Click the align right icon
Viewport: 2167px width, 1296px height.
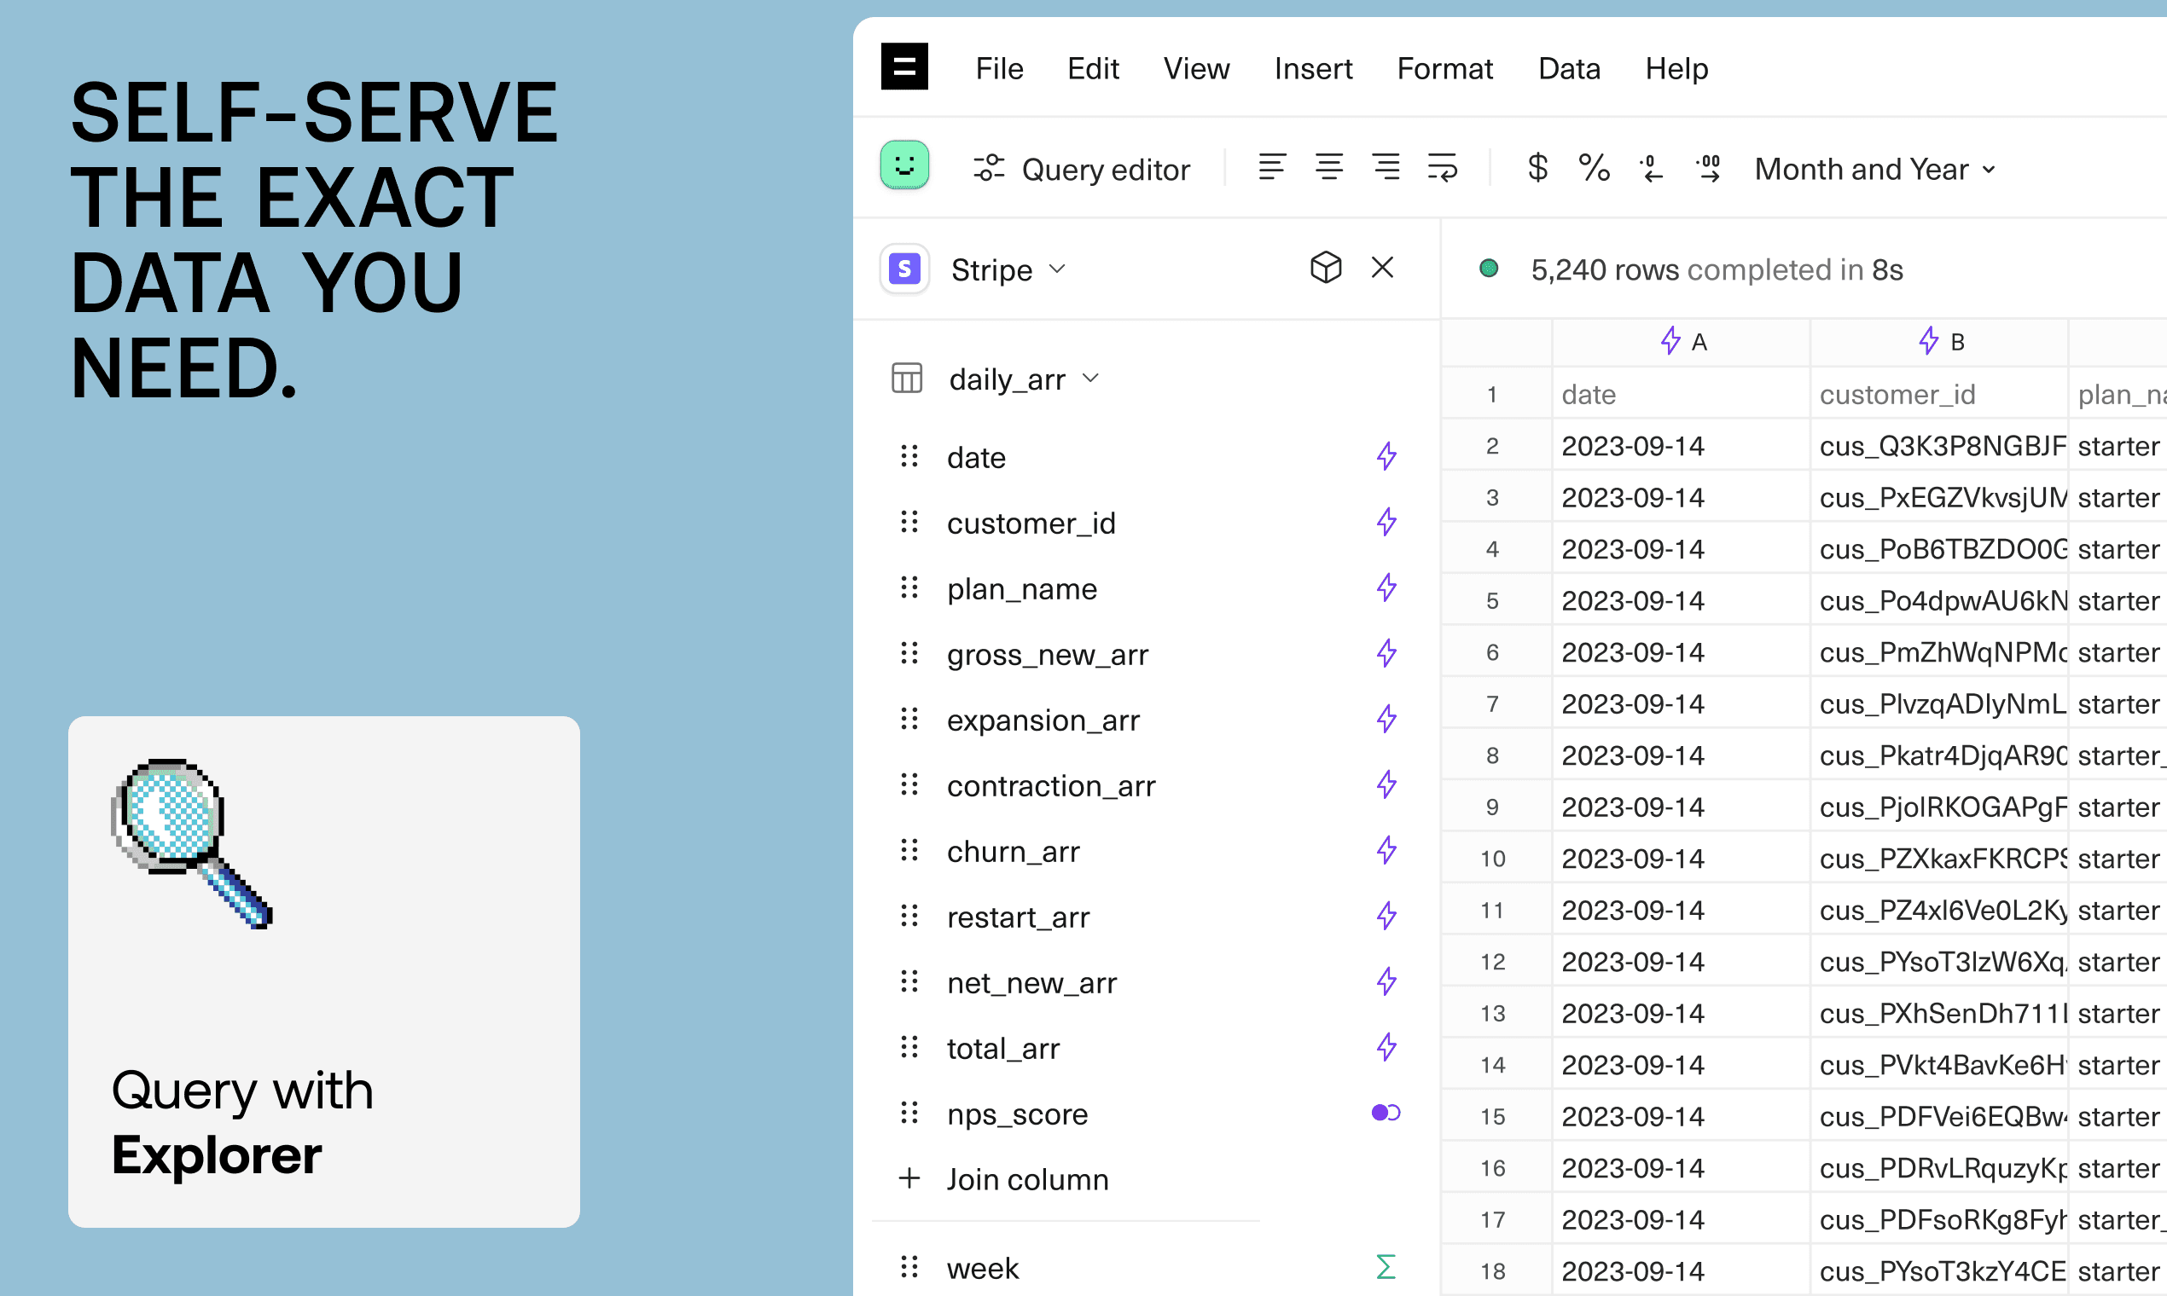(x=1386, y=167)
